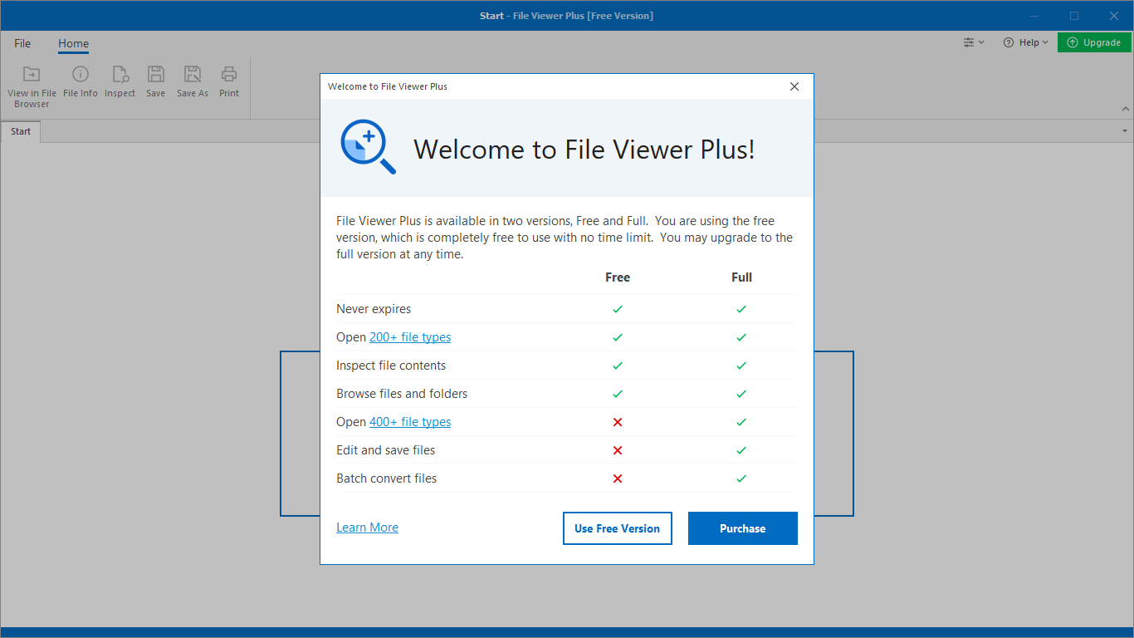Open the Help dropdown menu

(x=1026, y=42)
